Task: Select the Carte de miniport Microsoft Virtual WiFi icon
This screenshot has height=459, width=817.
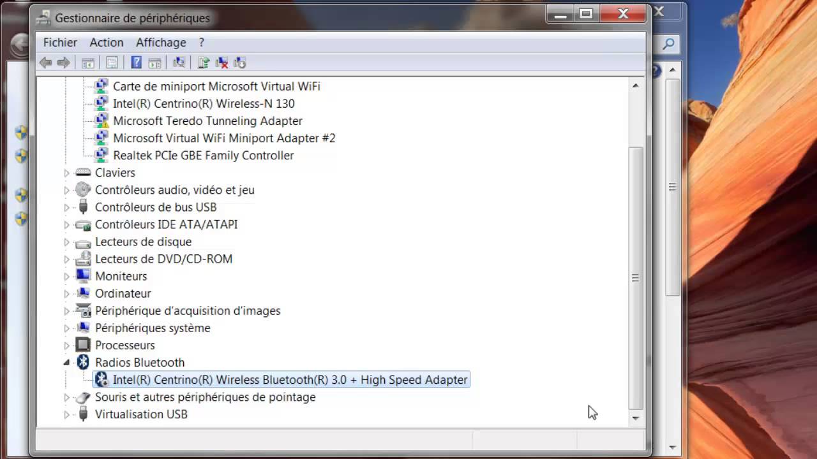Action: click(x=101, y=86)
